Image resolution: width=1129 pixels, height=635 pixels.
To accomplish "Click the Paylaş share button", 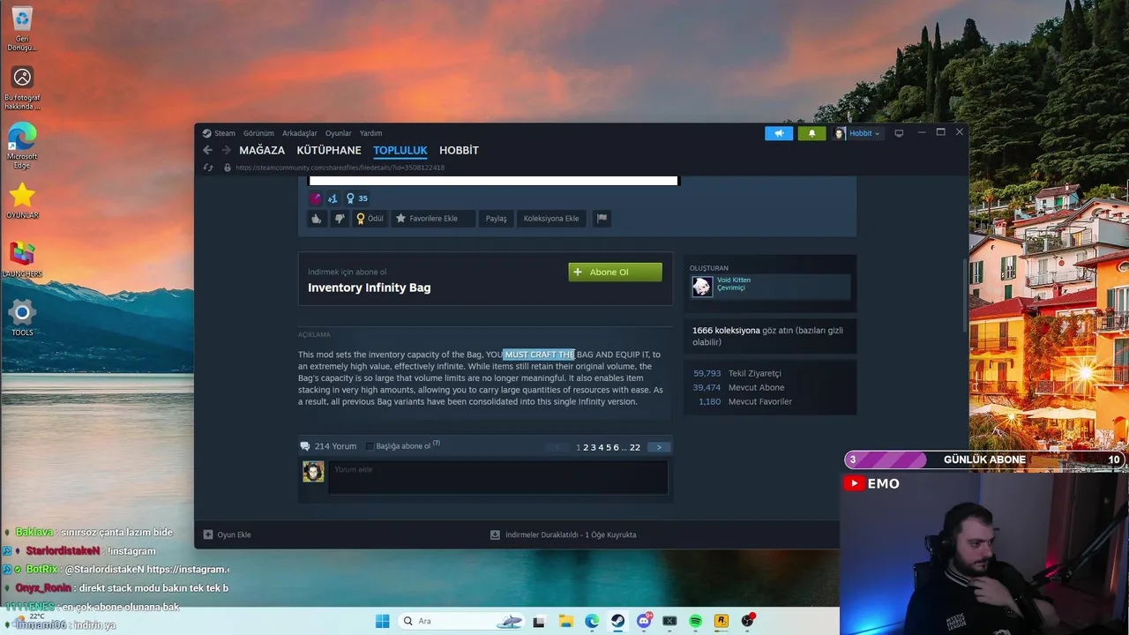I will (496, 219).
